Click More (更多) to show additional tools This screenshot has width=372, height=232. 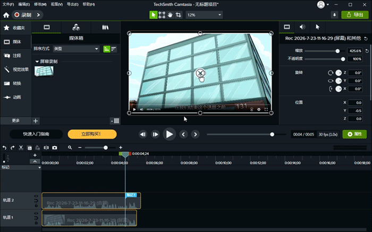click(15, 121)
